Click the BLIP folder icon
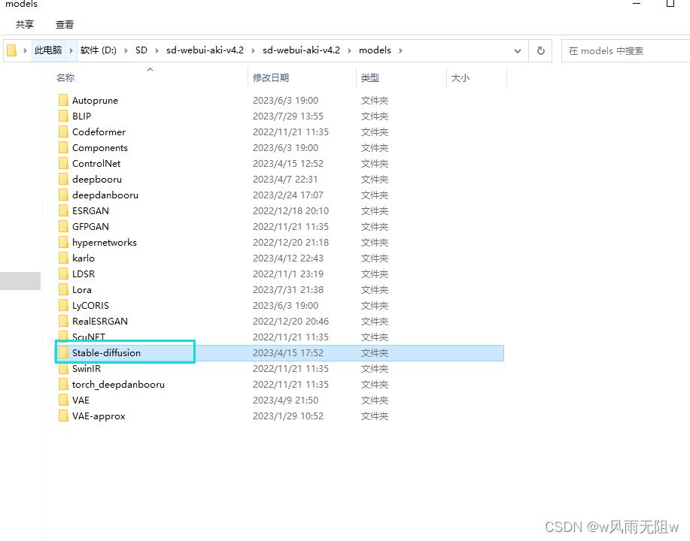This screenshot has width=690, height=541. [63, 116]
